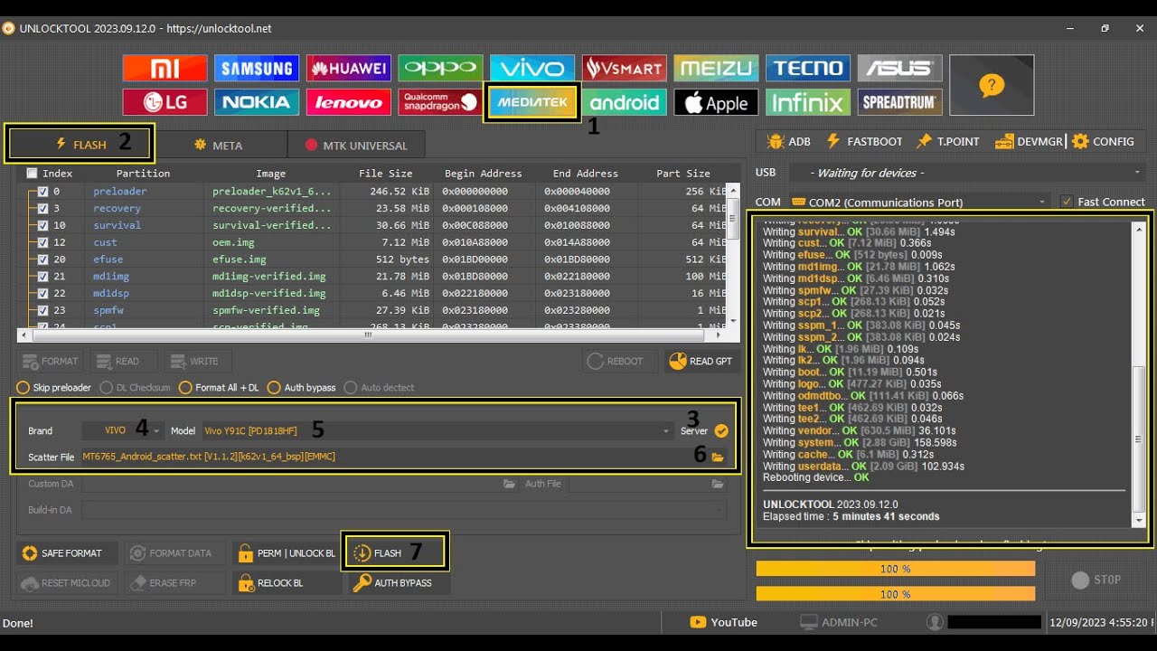This screenshot has height=651, width=1157.
Task: Select the Nokia brand tile
Action: pos(257,102)
